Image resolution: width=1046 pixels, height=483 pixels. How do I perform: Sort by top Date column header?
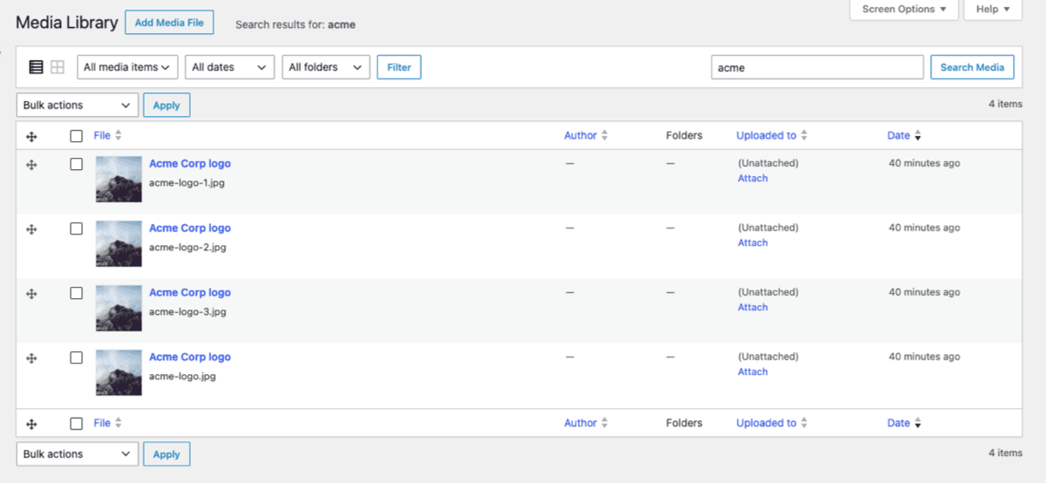pos(899,135)
